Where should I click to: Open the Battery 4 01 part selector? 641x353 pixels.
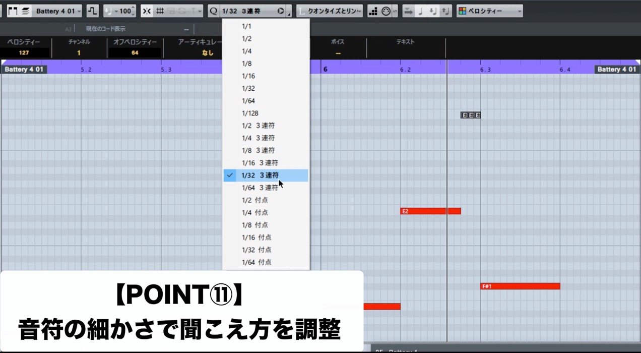point(58,11)
